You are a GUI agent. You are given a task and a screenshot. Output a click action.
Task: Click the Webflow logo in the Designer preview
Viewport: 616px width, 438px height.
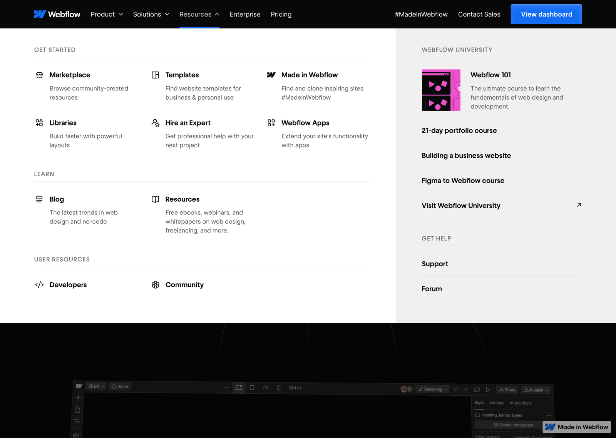tap(79, 386)
